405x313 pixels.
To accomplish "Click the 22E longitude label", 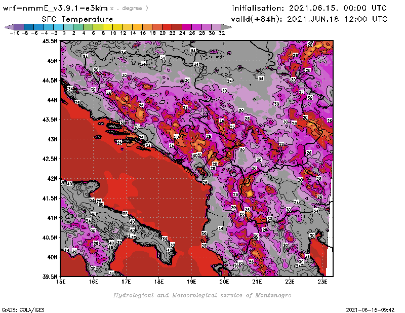I will [290, 282].
